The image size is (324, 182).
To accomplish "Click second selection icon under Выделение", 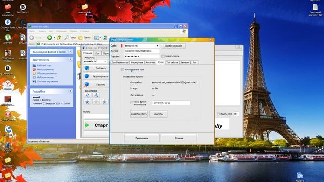I will (x=96, y=95).
